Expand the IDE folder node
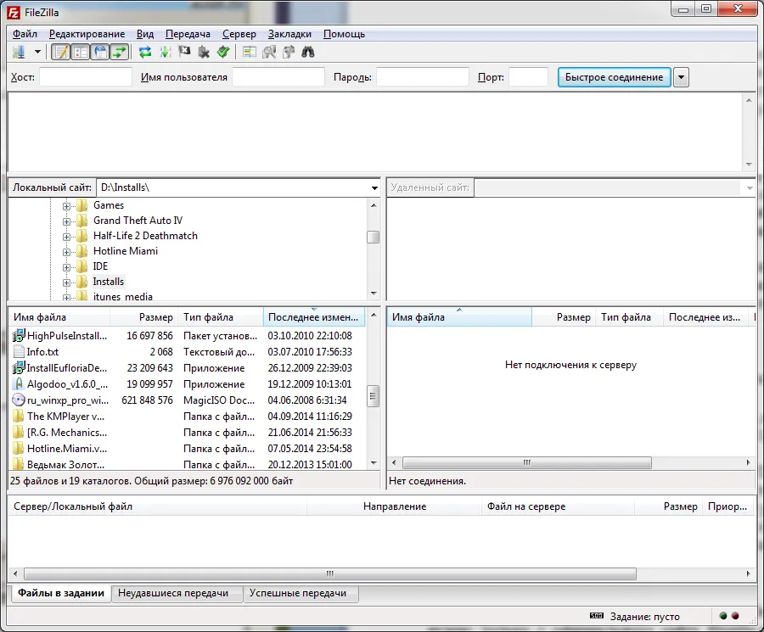 coord(66,267)
